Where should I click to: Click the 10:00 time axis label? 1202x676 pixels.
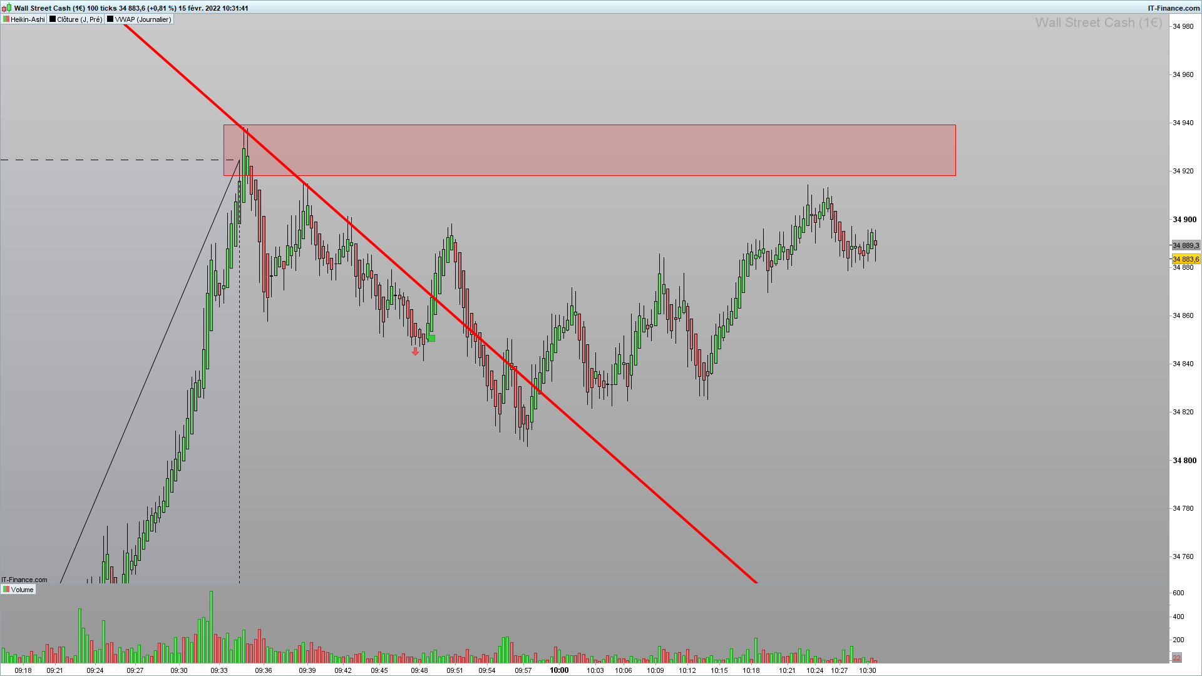pyautogui.click(x=559, y=670)
